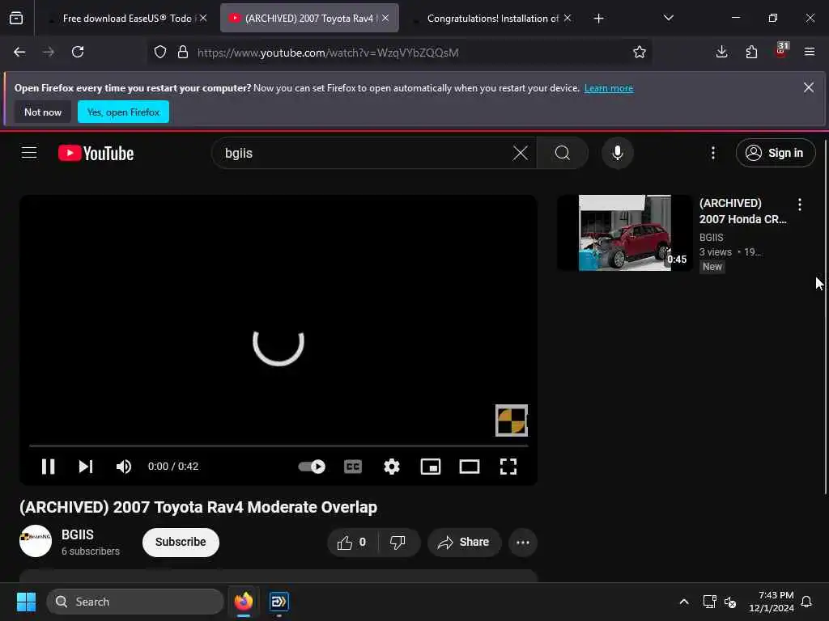Screen dimensions: 829x621
Task: Open tracking protection shield icon
Action: click(x=160, y=52)
